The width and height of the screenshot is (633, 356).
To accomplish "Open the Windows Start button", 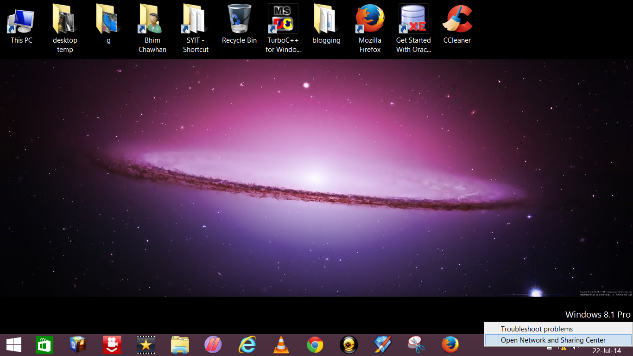I will click(x=13, y=345).
